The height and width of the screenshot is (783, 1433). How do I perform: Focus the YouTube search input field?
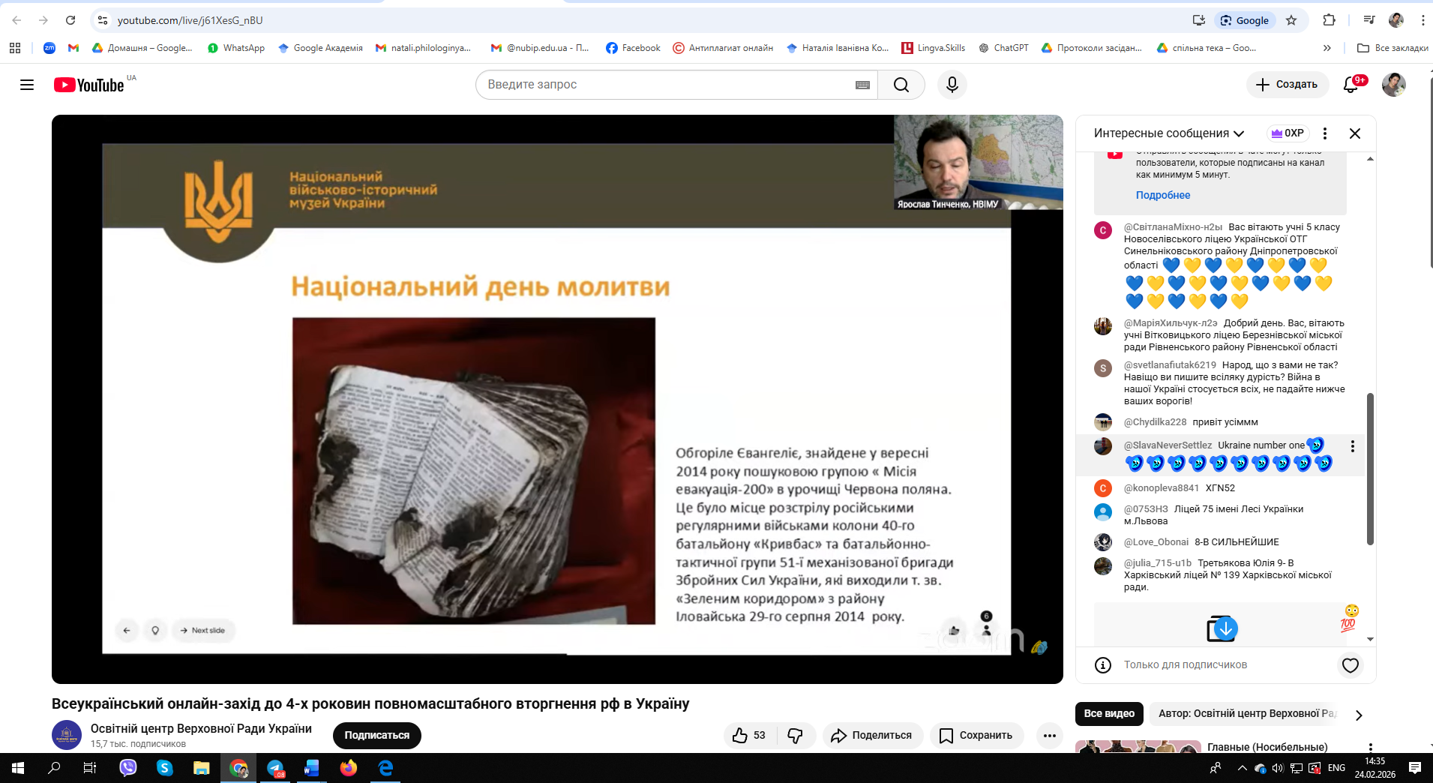click(x=667, y=85)
